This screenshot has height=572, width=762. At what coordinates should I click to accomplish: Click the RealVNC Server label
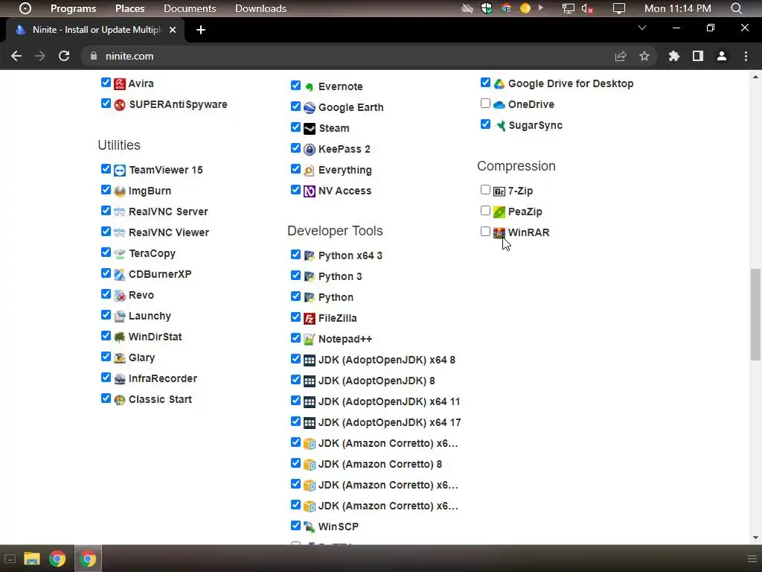coord(168,212)
